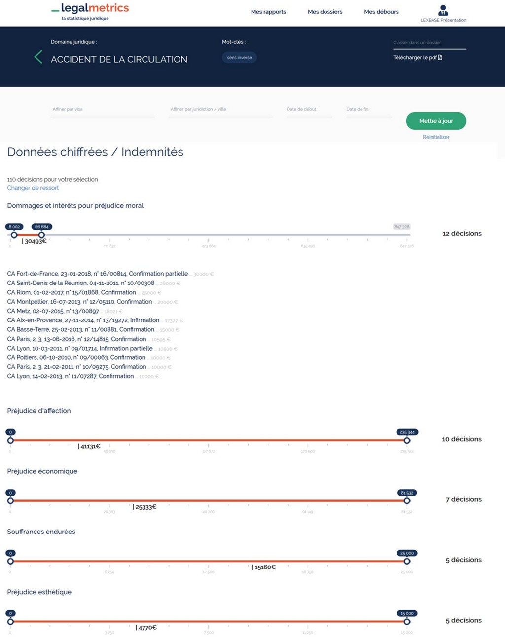Image resolution: width=505 pixels, height=638 pixels.
Task: Click '7 décisions' next to Préjudice économique
Action: click(x=464, y=499)
